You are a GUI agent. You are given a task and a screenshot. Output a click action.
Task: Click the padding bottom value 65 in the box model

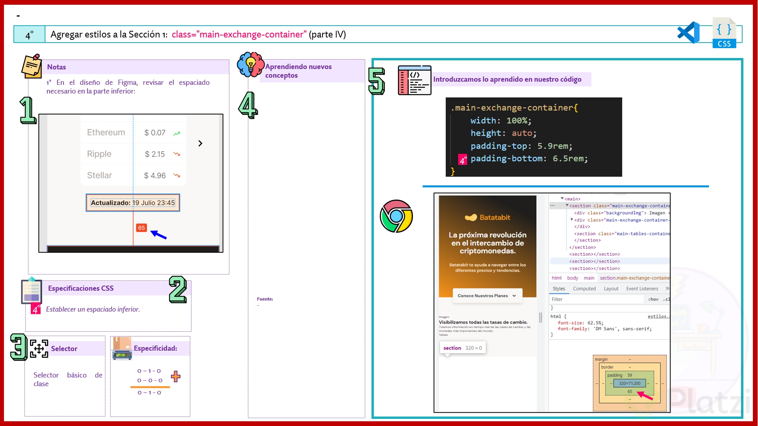tap(630, 392)
